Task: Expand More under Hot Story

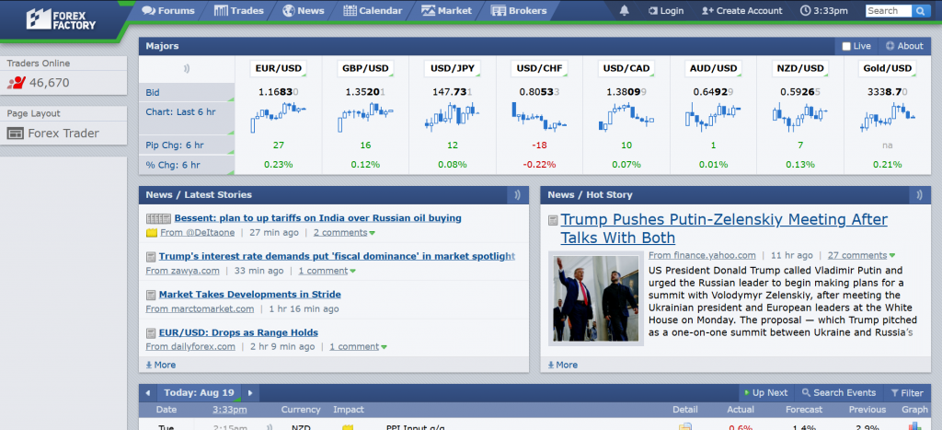Action: coord(563,365)
